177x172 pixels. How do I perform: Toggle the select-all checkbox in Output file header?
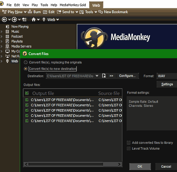point(27,93)
